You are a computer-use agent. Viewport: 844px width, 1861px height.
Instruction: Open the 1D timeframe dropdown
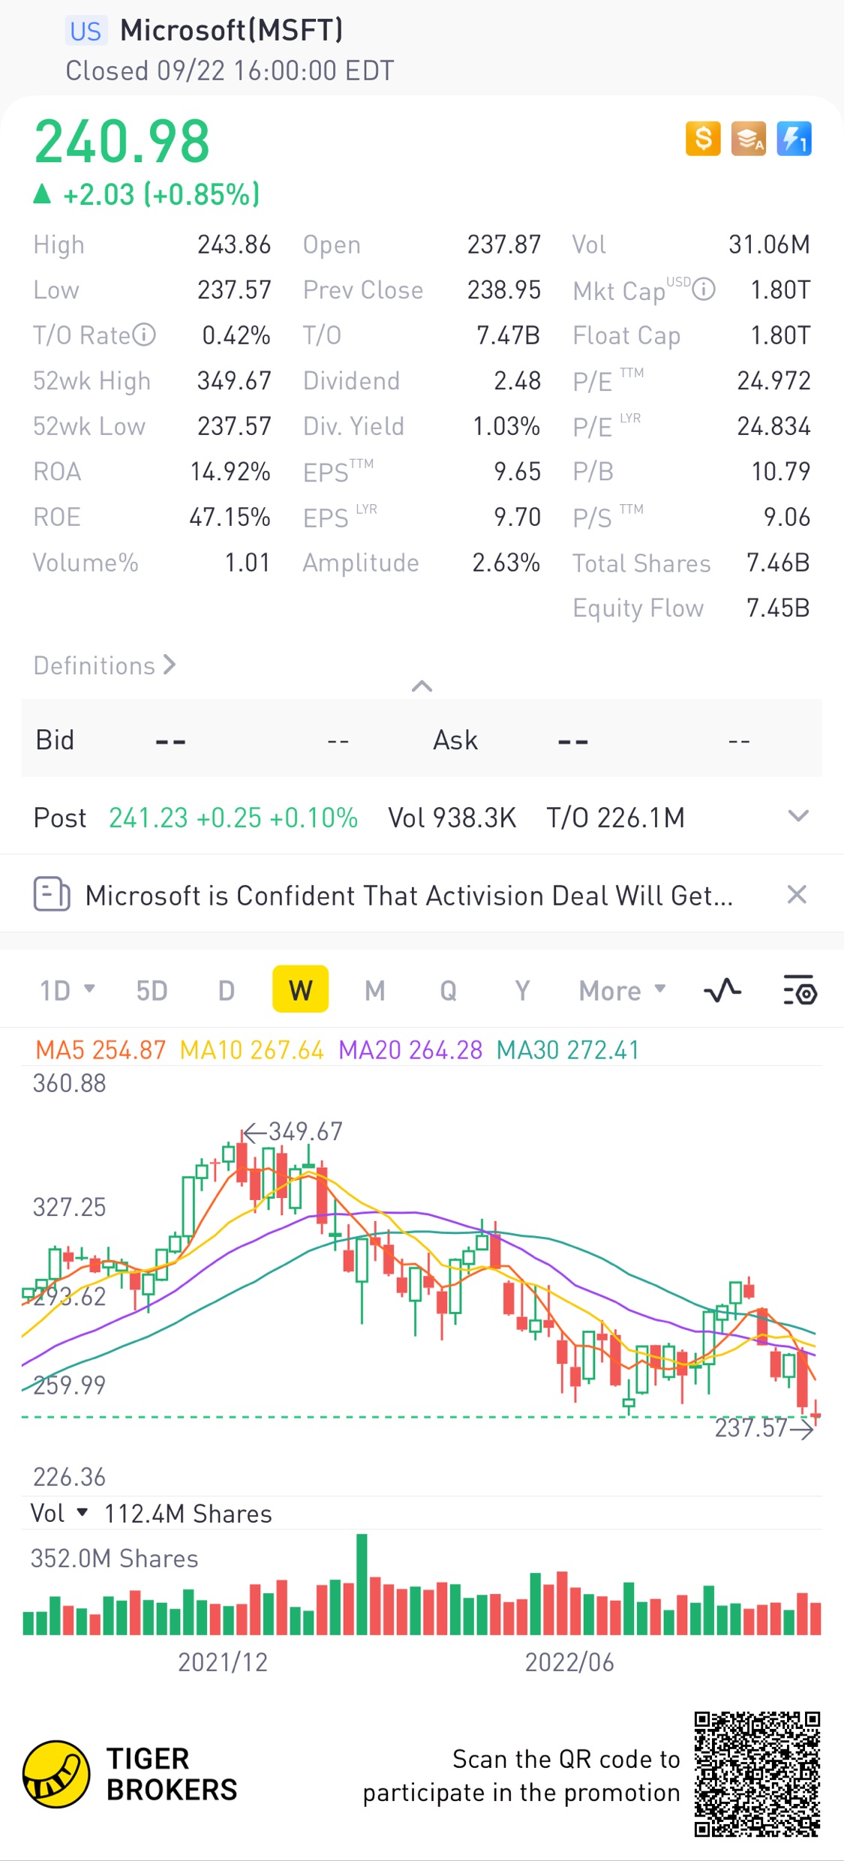click(x=67, y=990)
